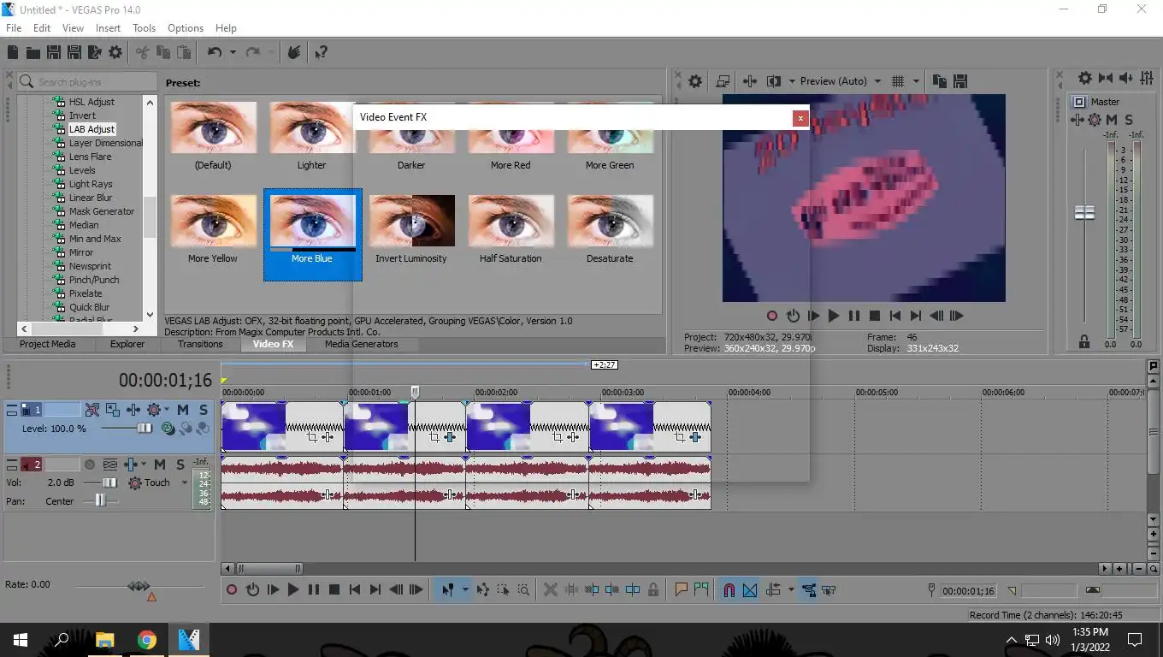Click Copy Snapshot to Clipboard icon
The height and width of the screenshot is (657, 1163).
click(940, 81)
